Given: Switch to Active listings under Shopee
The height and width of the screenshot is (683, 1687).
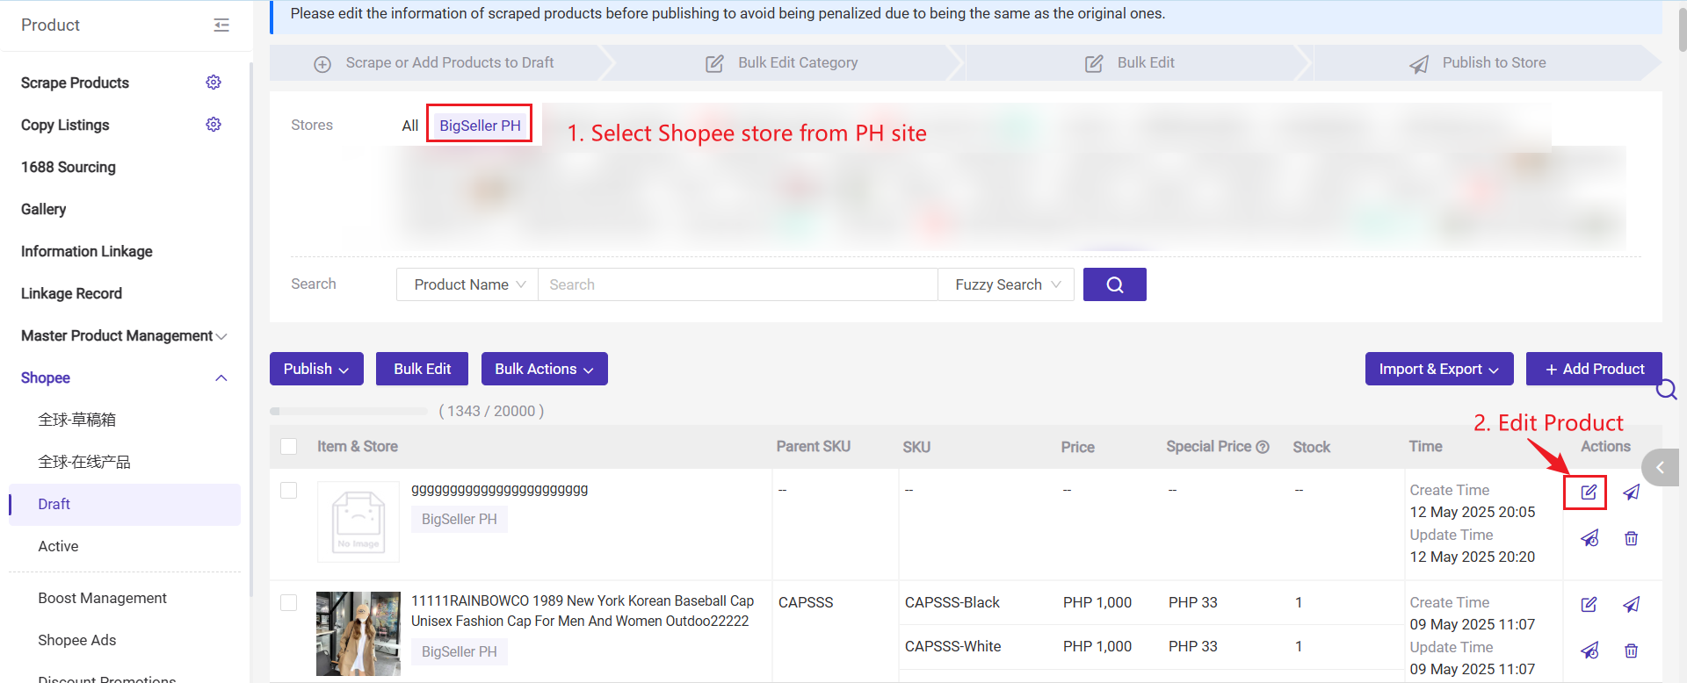Looking at the screenshot, I should click(58, 546).
